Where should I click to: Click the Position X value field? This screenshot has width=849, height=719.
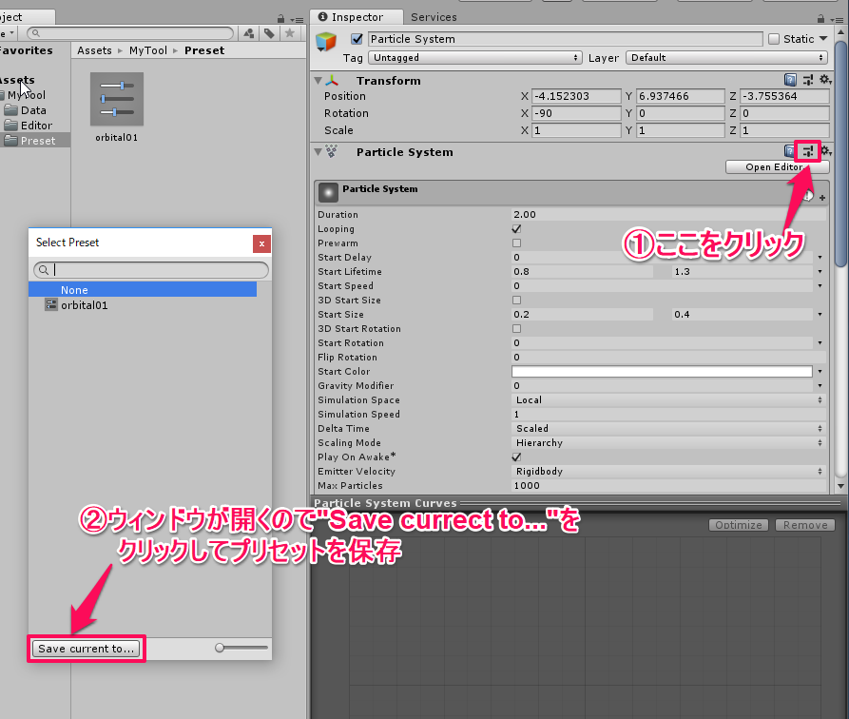tap(576, 96)
